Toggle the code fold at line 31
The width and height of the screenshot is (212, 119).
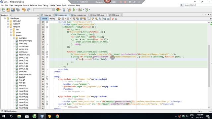(47, 52)
